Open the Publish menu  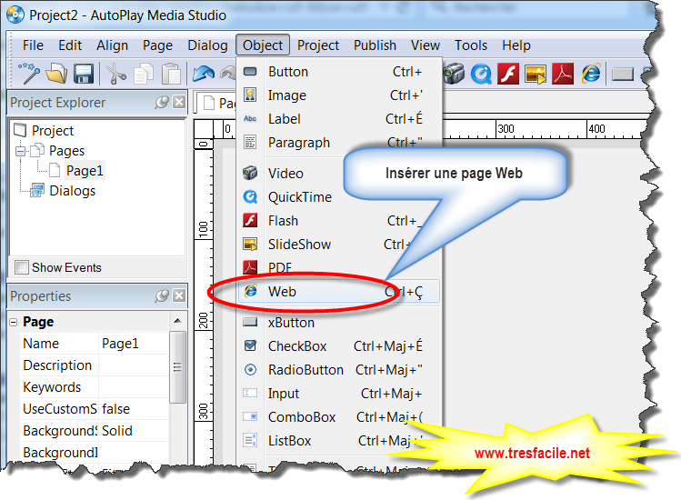pos(375,45)
